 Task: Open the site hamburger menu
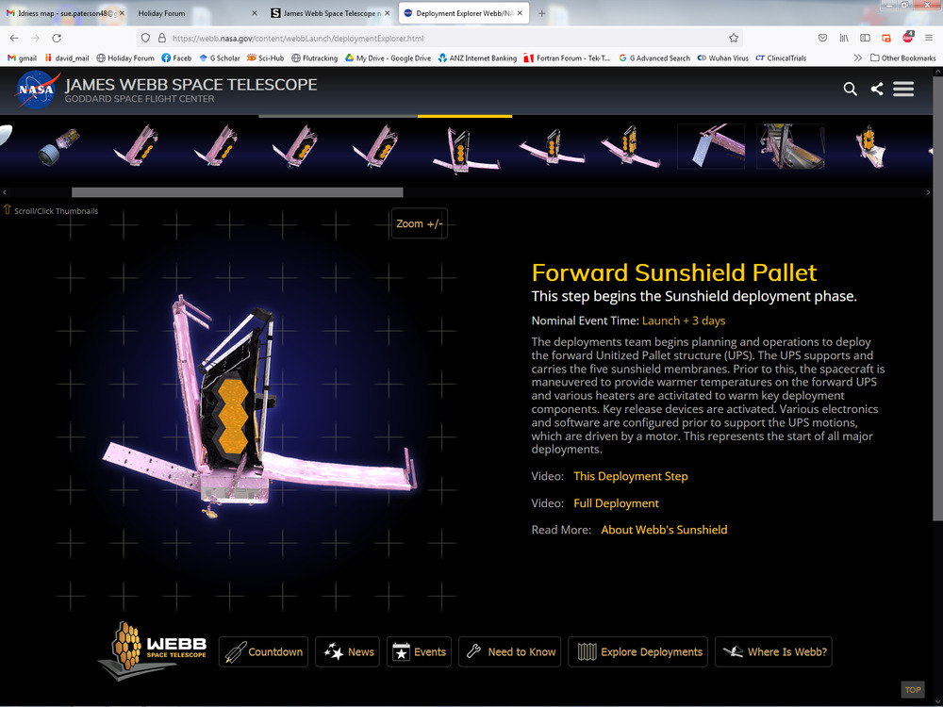click(x=903, y=89)
